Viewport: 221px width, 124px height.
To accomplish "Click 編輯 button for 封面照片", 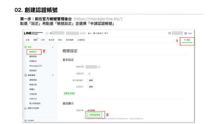I will point(91,87).
